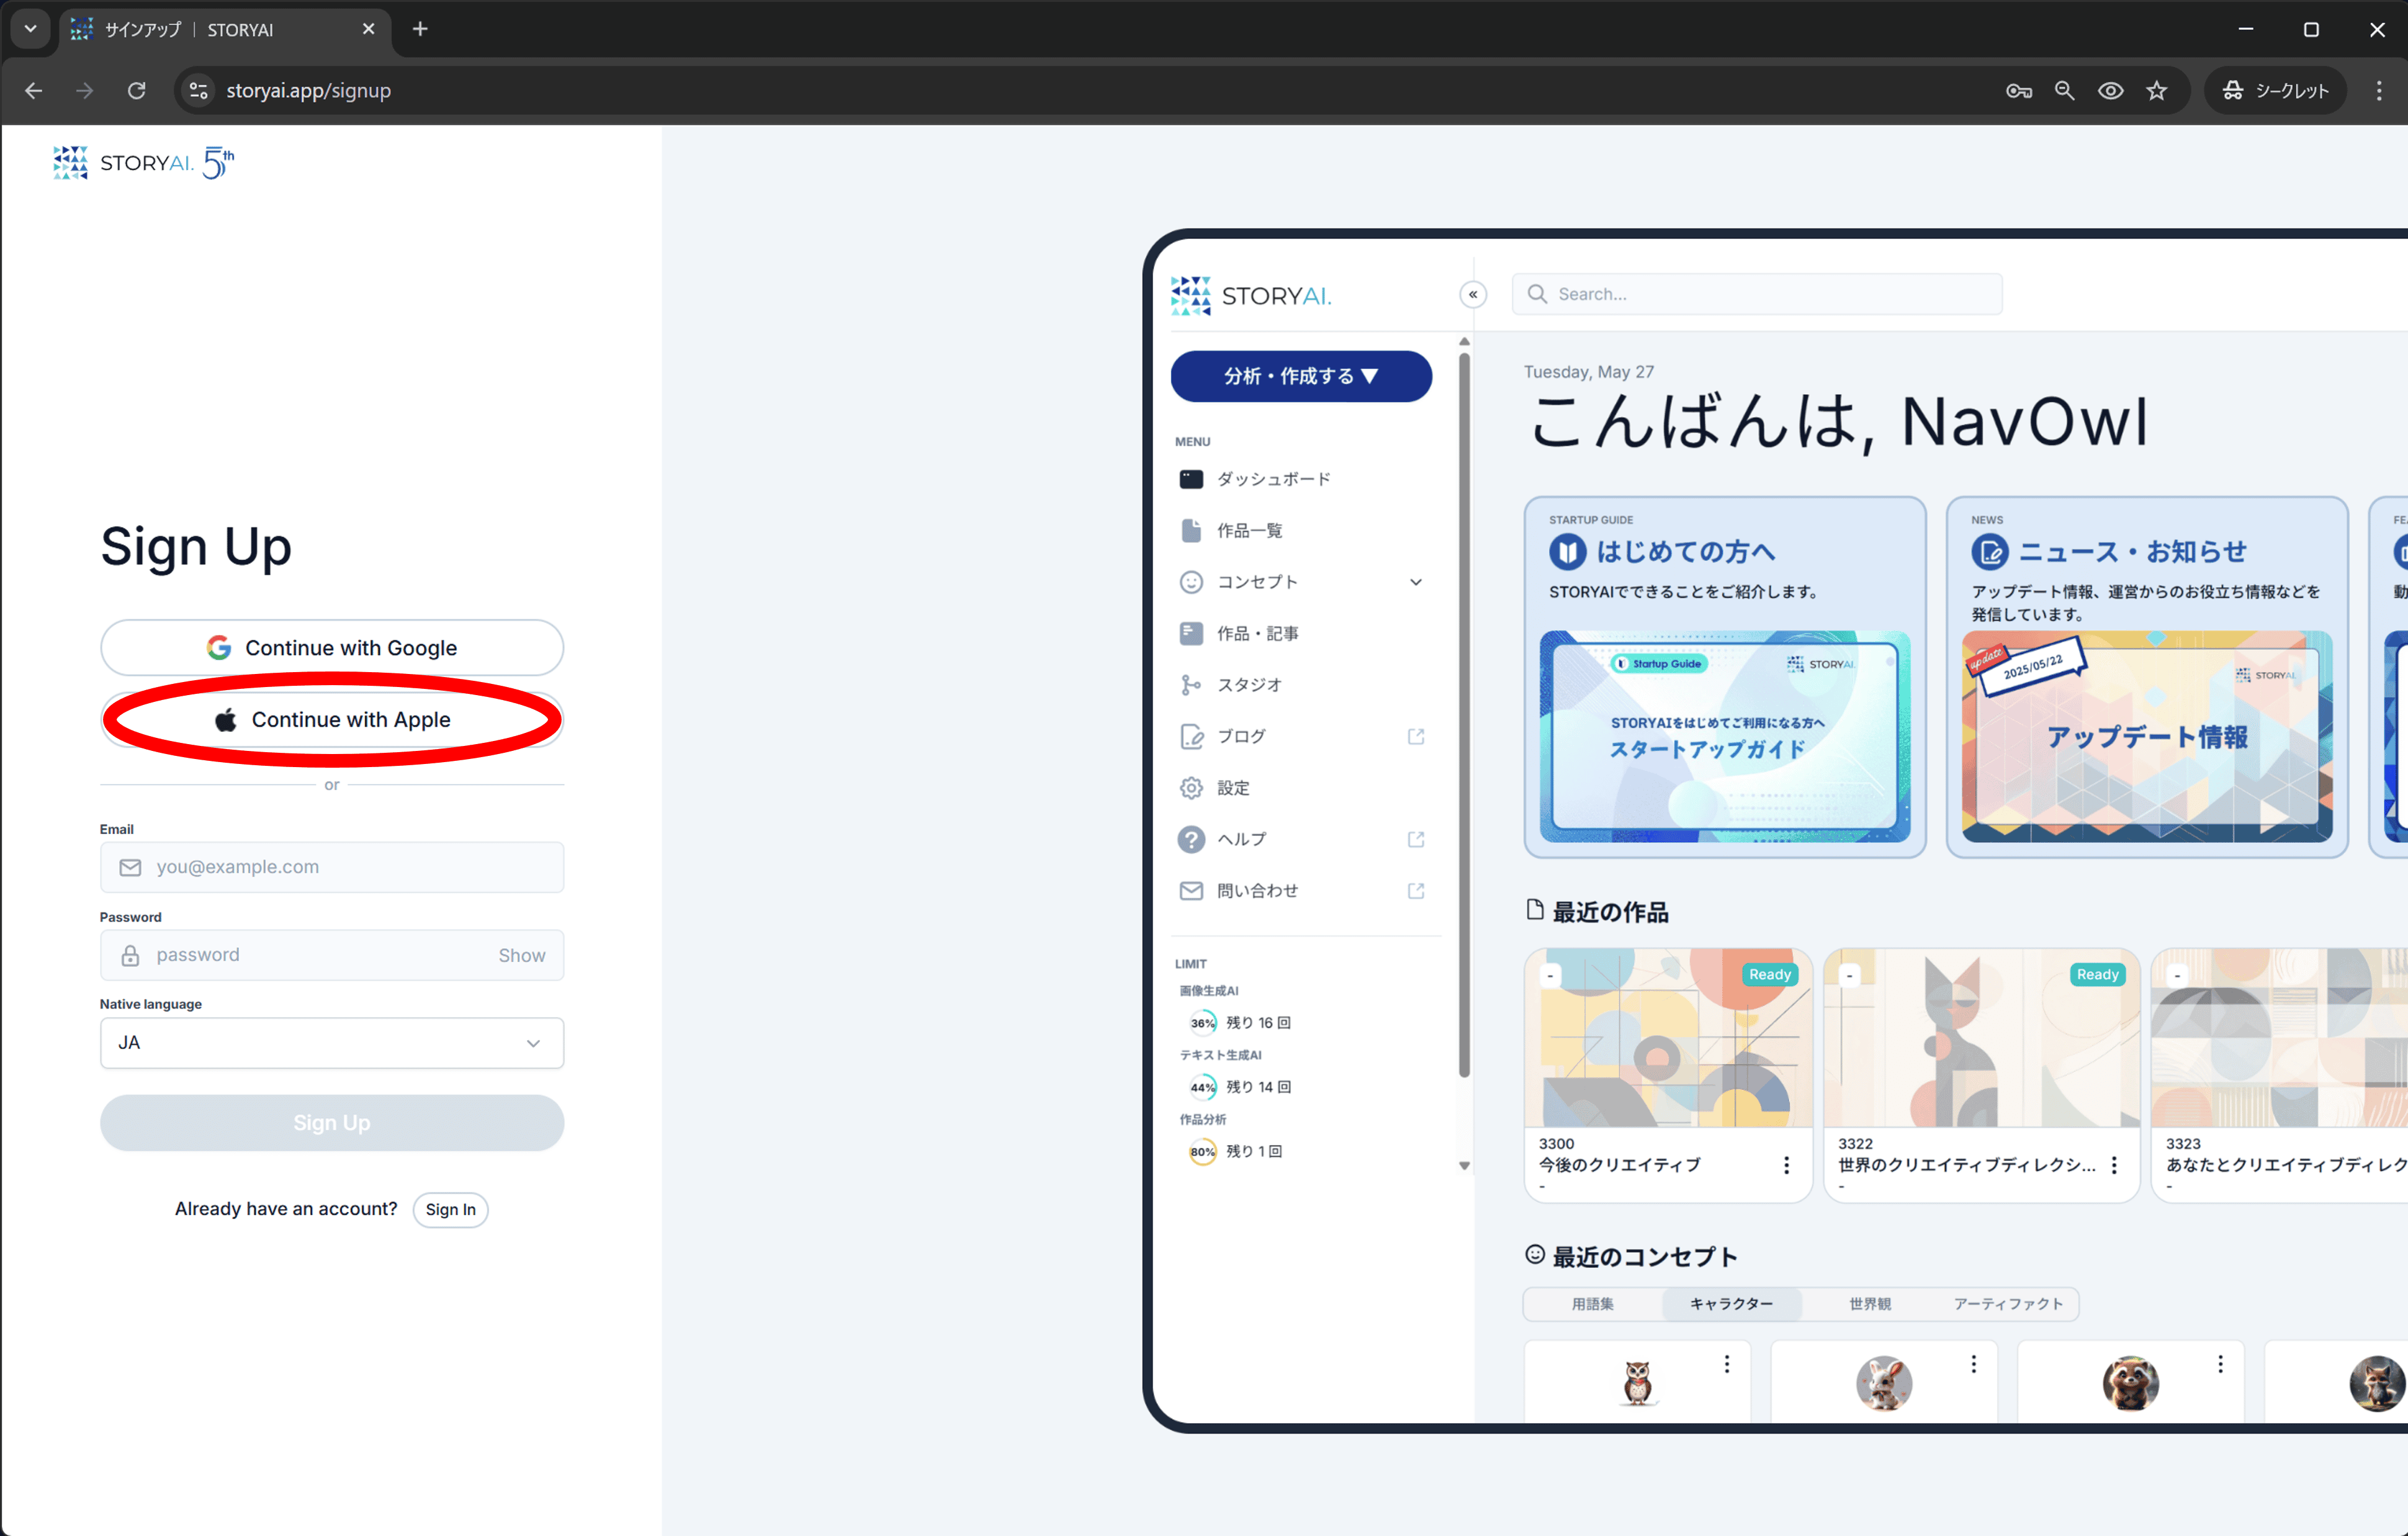Click the Search field in preview

tap(1757, 294)
